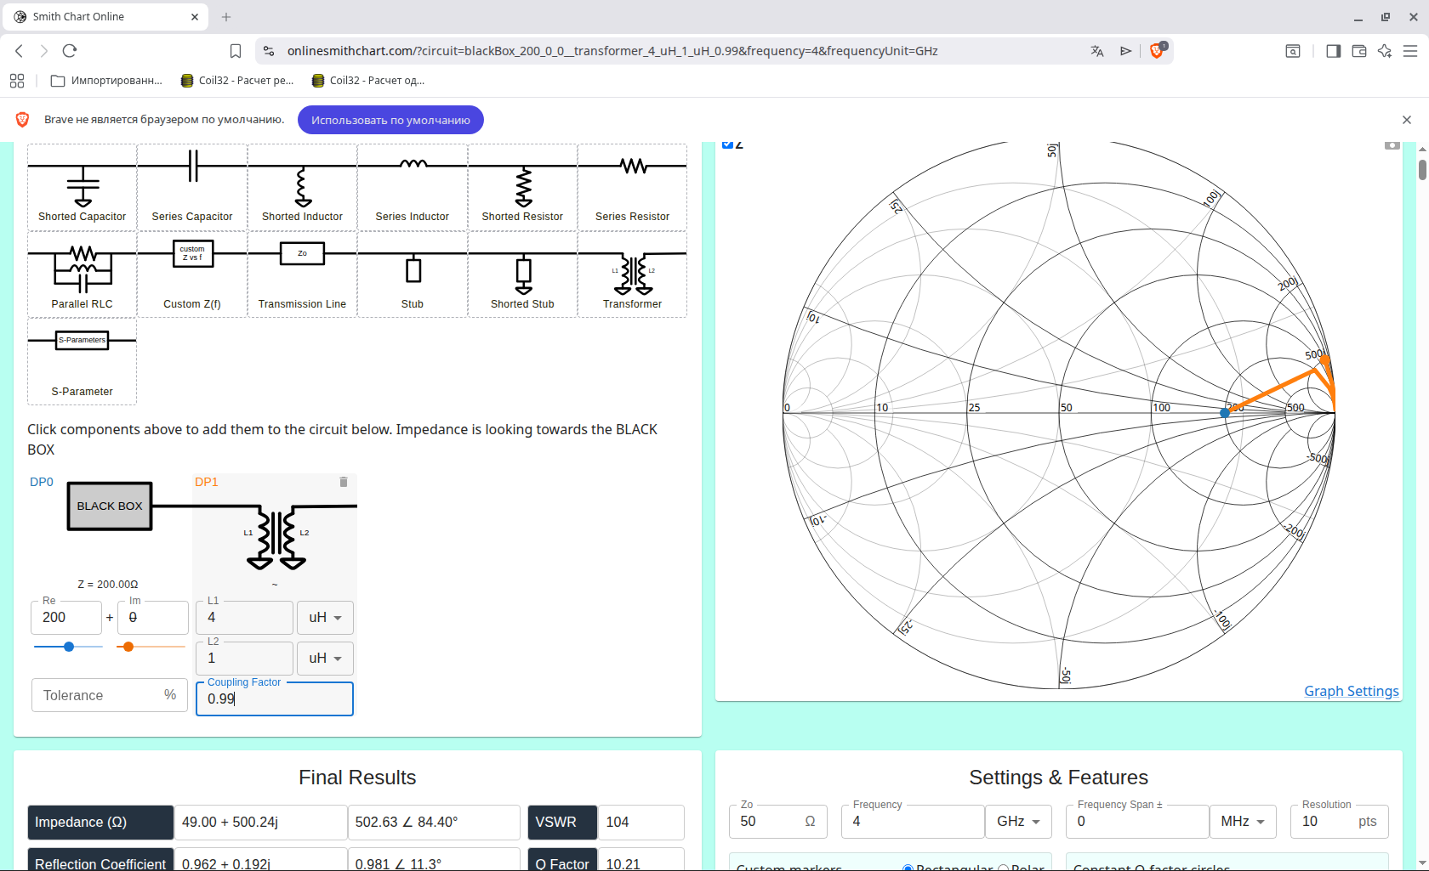This screenshot has height=871, width=1429.
Task: Add a Shorted Stub component
Action: click(x=522, y=274)
